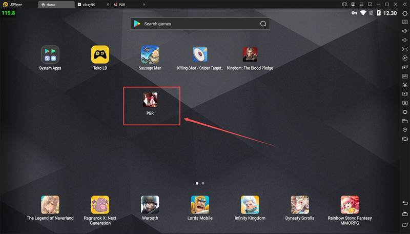Open the hamburger menu in title bar

click(361, 5)
